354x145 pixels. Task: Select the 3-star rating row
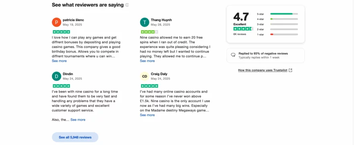click(277, 24)
